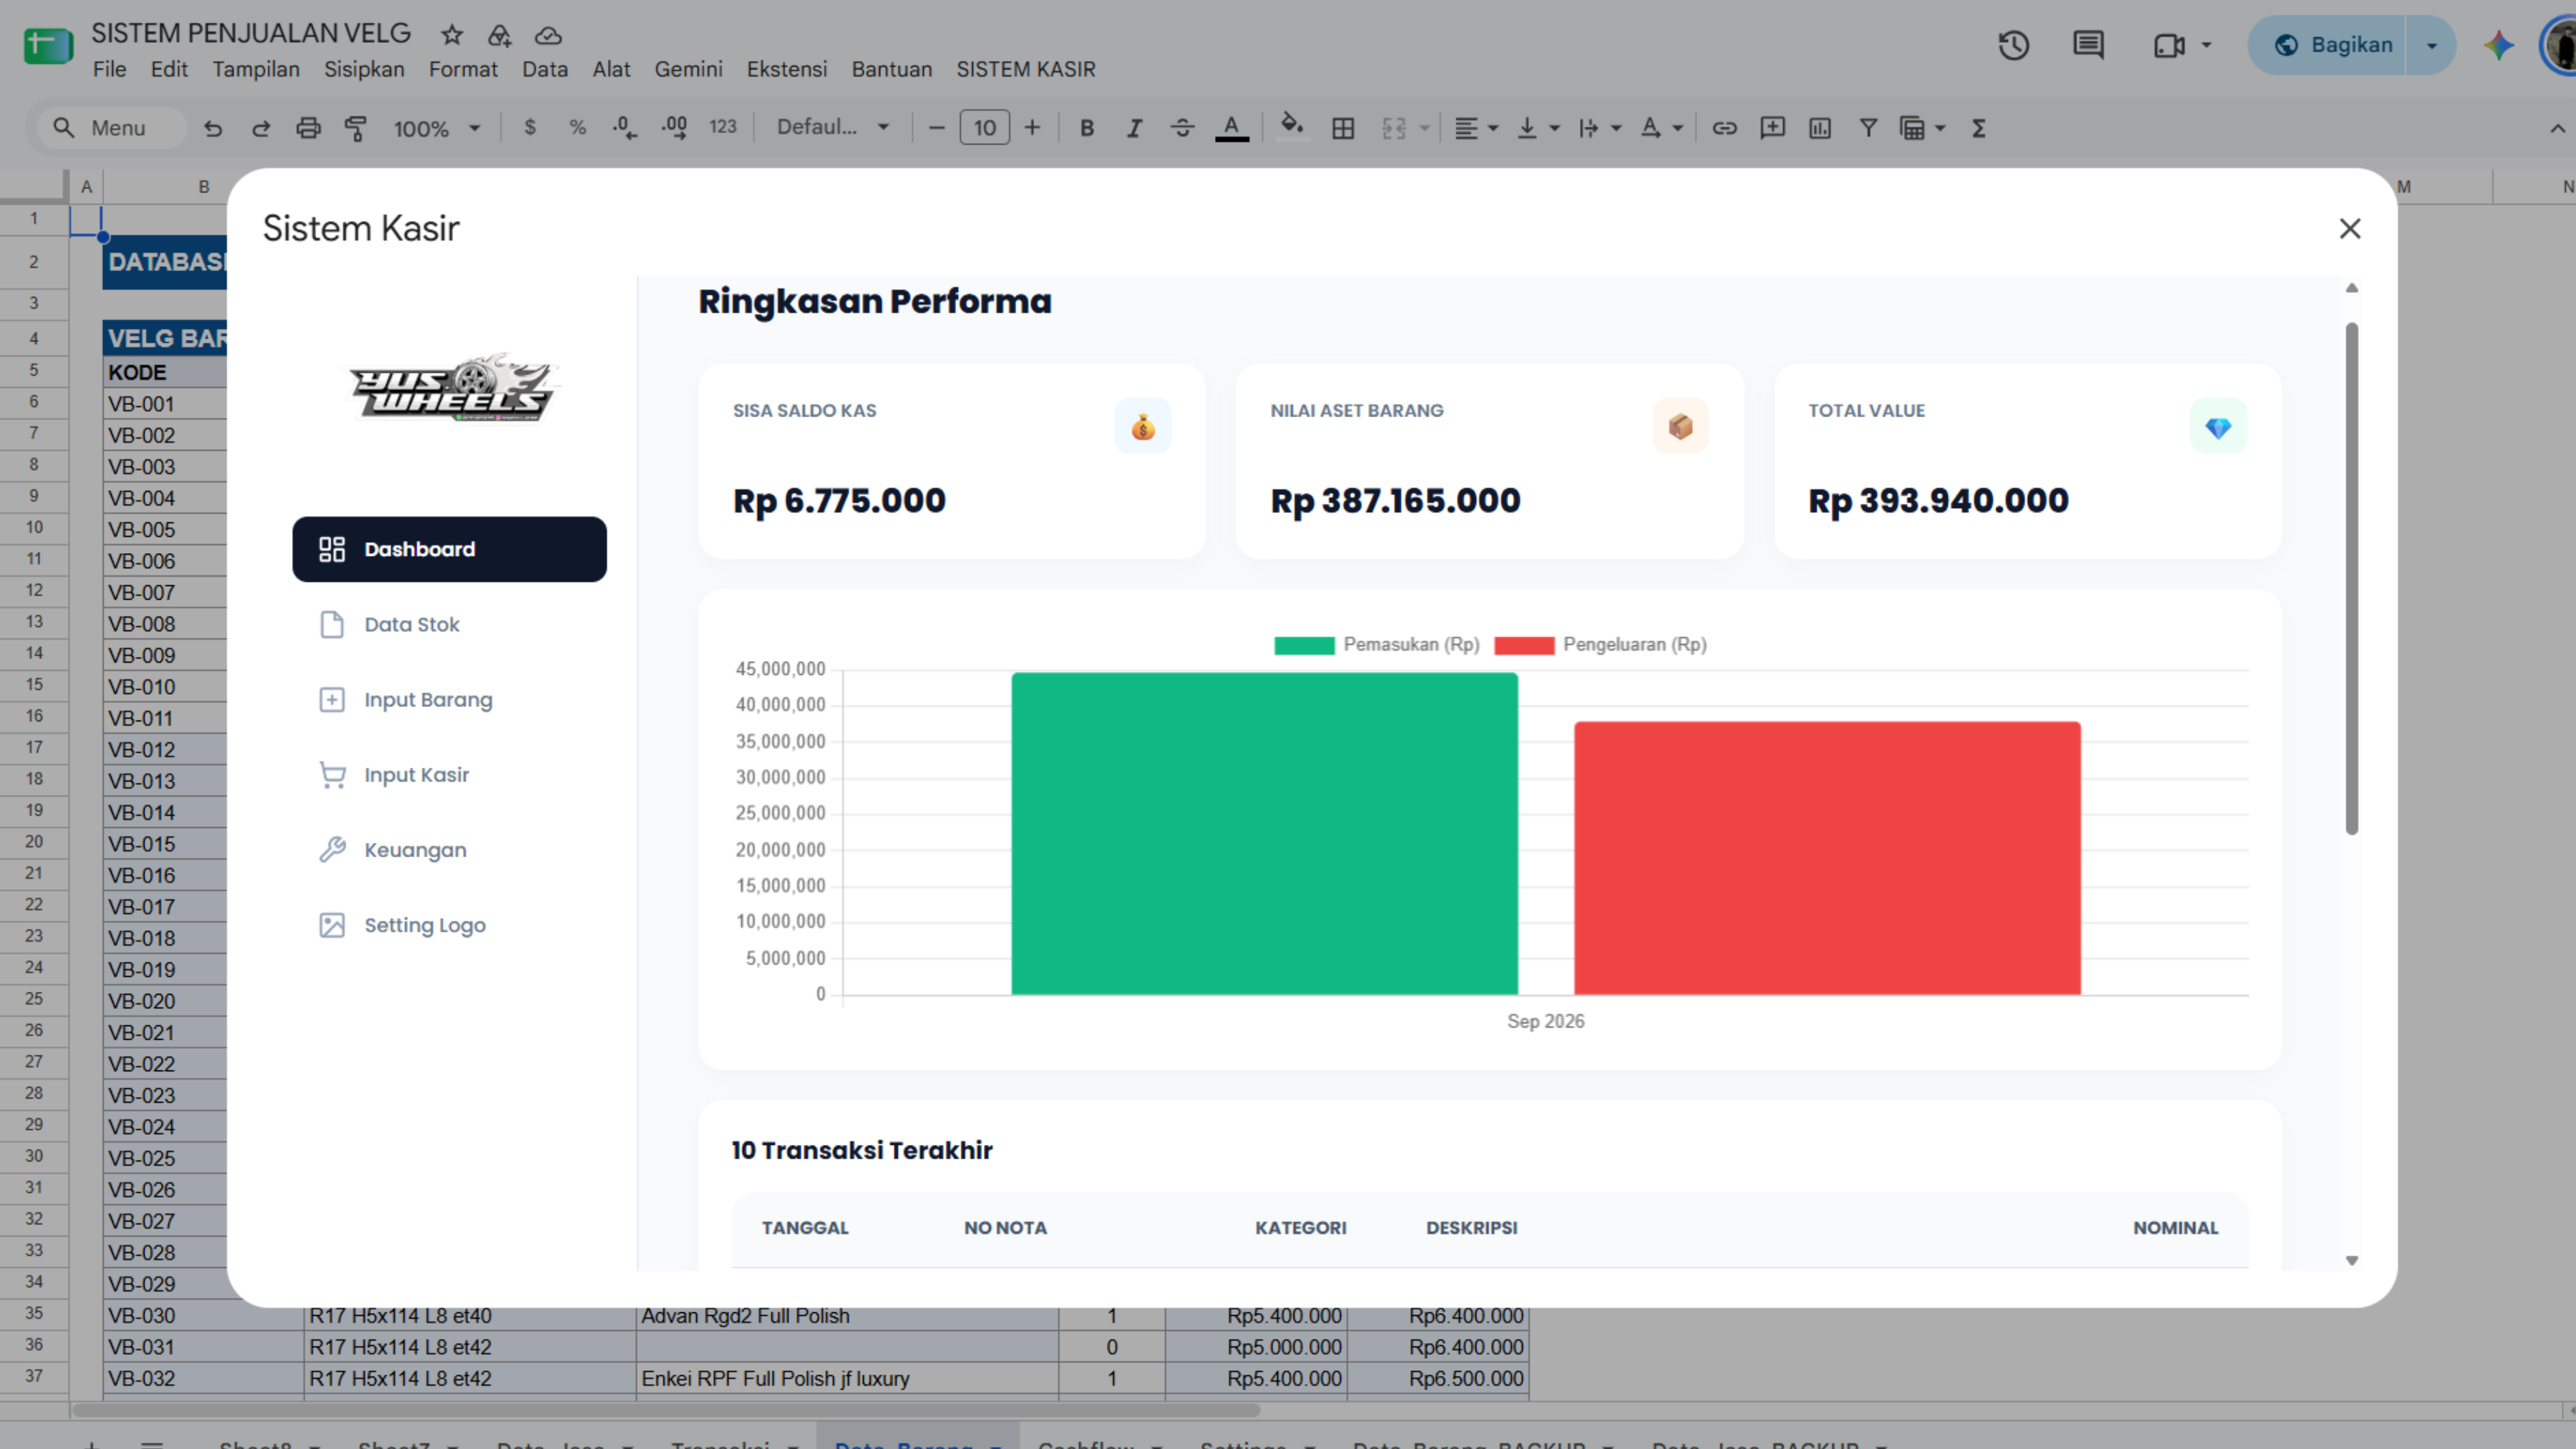Open the Dashboard sidebar item
Screen dimensions: 2576x1449
click(449, 549)
